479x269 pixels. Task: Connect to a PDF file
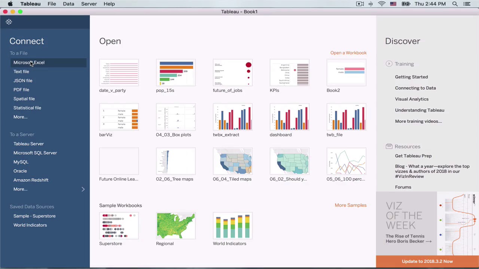[x=21, y=90]
